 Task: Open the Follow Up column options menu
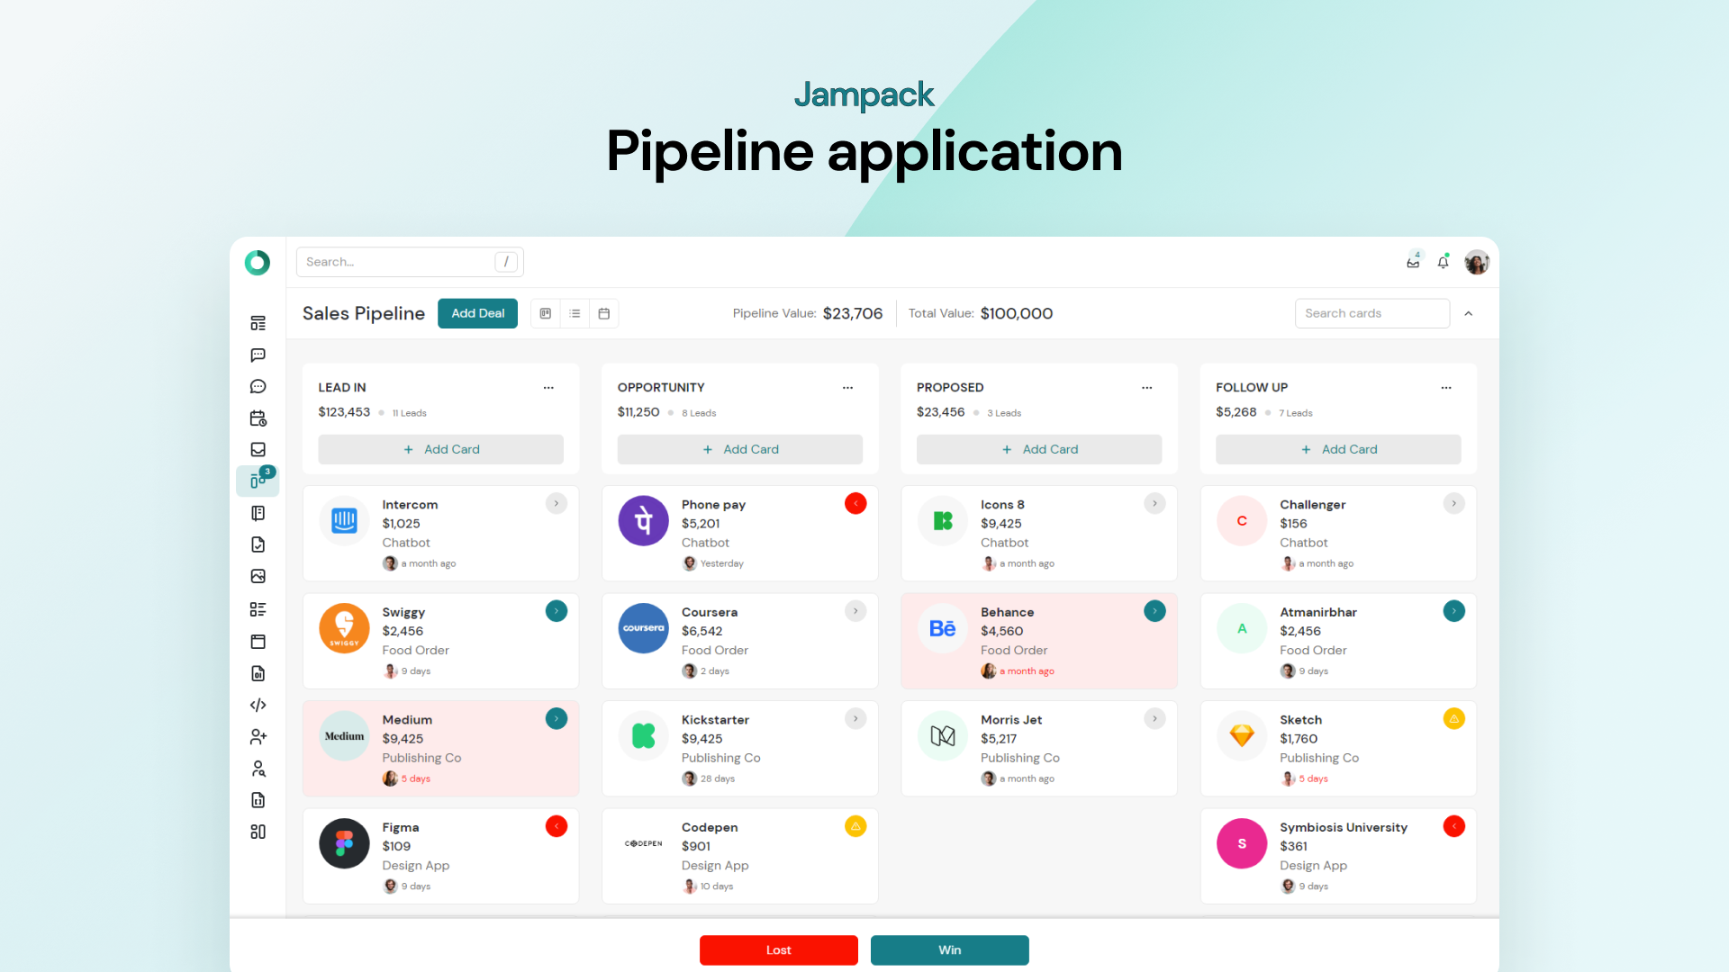(x=1445, y=388)
